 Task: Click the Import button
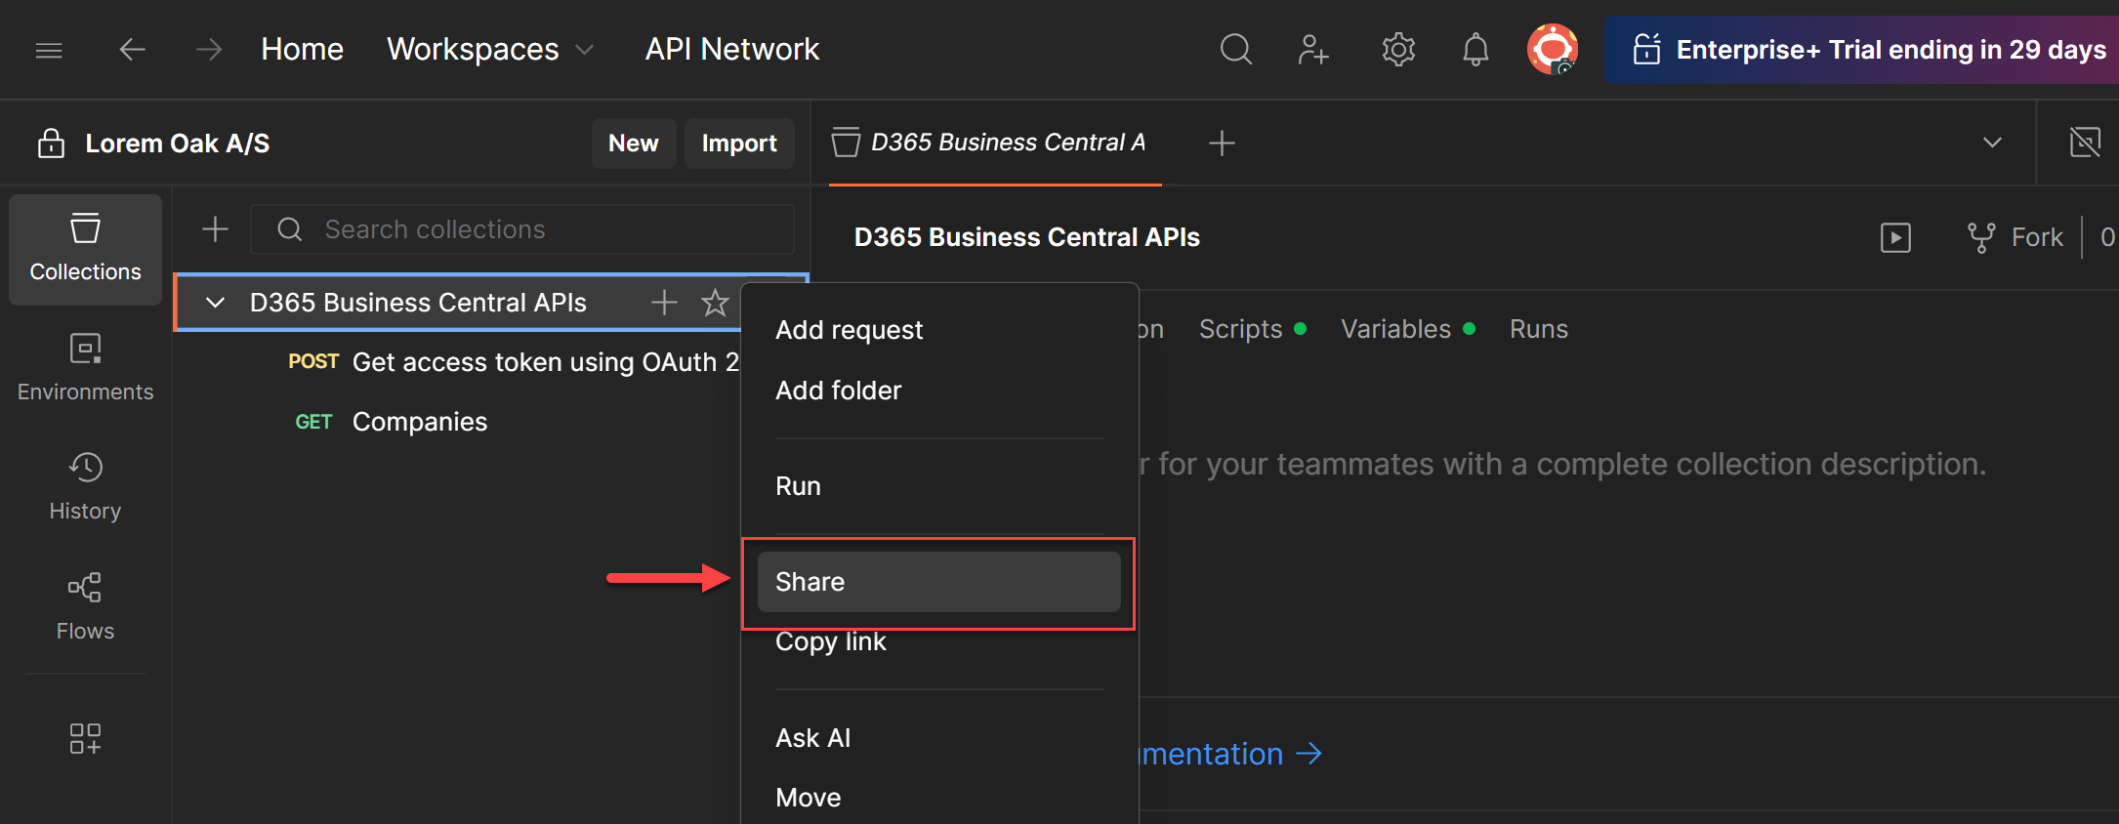tap(739, 144)
